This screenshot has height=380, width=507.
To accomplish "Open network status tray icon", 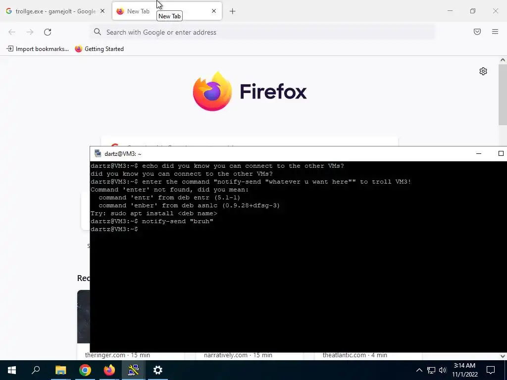I will [x=431, y=370].
